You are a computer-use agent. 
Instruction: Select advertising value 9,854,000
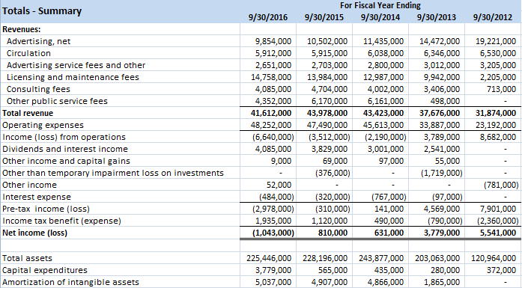(273, 41)
